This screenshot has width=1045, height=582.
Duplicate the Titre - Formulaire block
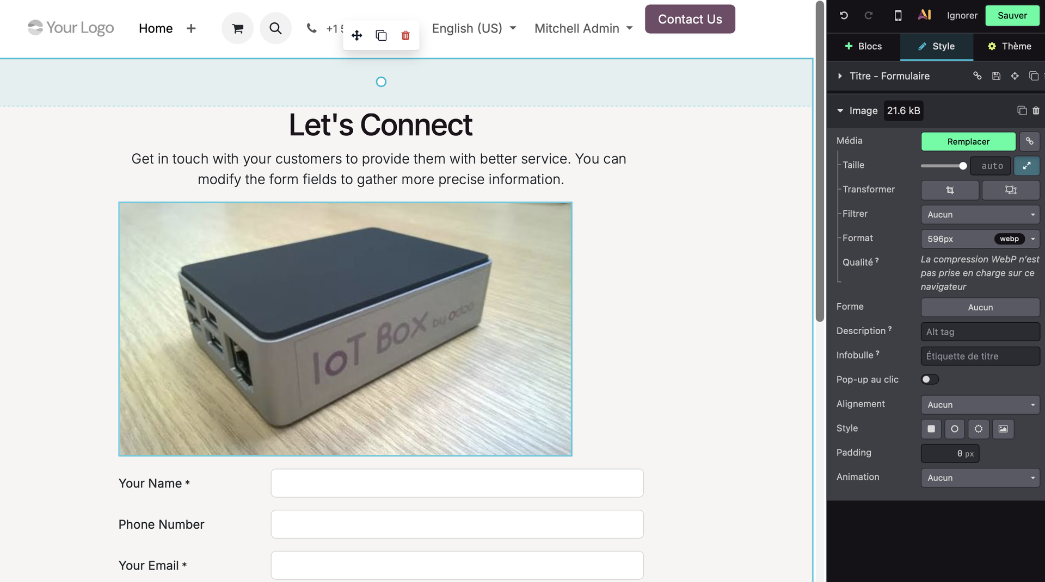pos(1034,76)
